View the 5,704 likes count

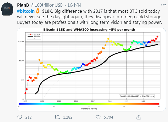[x=108, y=117]
